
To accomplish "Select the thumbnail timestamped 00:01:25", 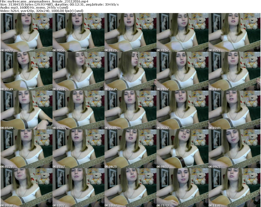I will [x=130, y=32].
